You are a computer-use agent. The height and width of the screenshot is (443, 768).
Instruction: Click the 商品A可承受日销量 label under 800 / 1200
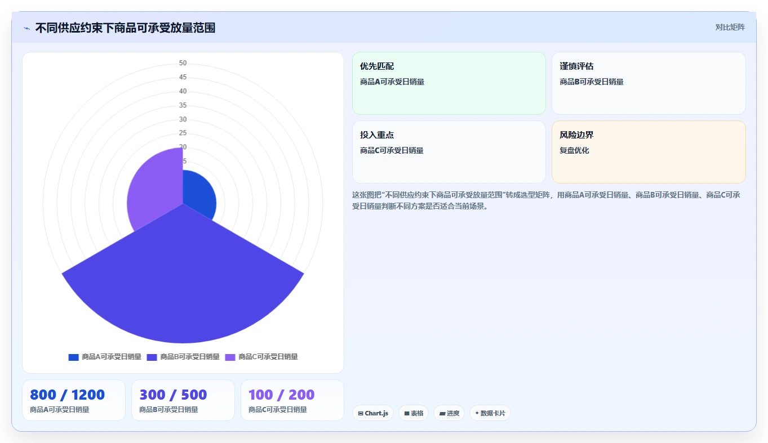(x=60, y=410)
